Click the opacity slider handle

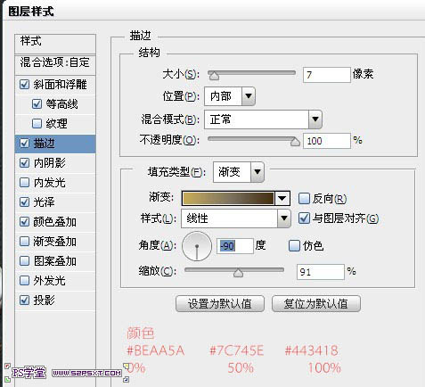coord(295,142)
